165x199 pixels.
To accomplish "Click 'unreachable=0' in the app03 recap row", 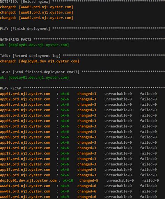I will 118,105.
